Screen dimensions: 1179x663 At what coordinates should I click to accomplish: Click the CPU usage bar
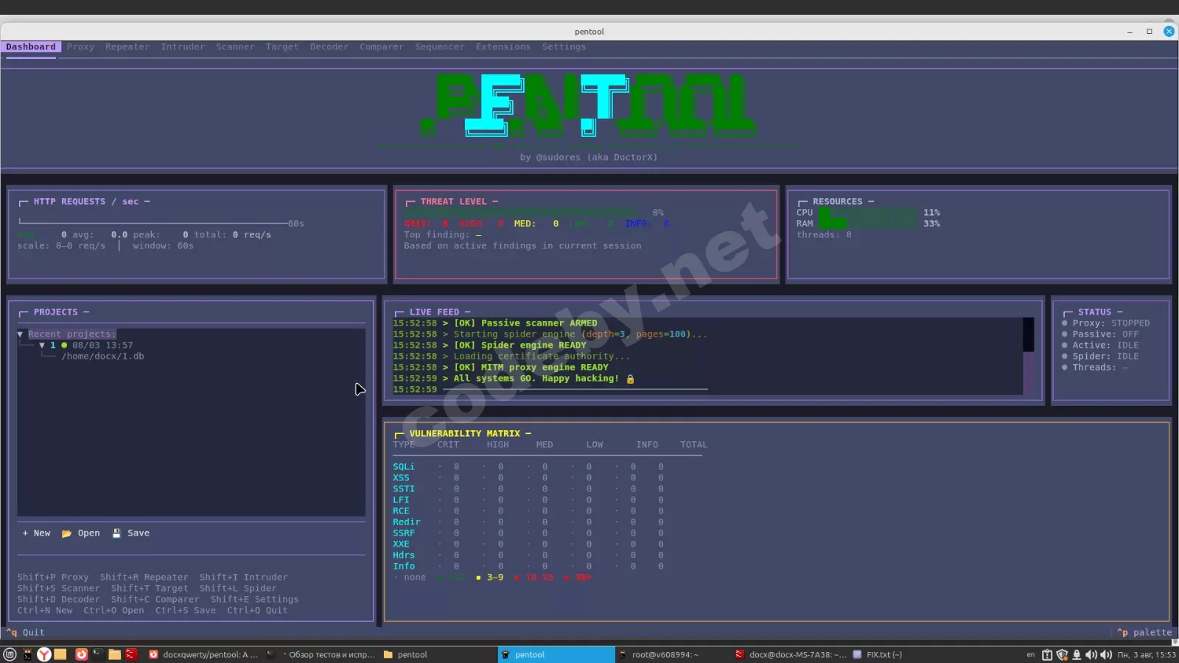(869, 213)
